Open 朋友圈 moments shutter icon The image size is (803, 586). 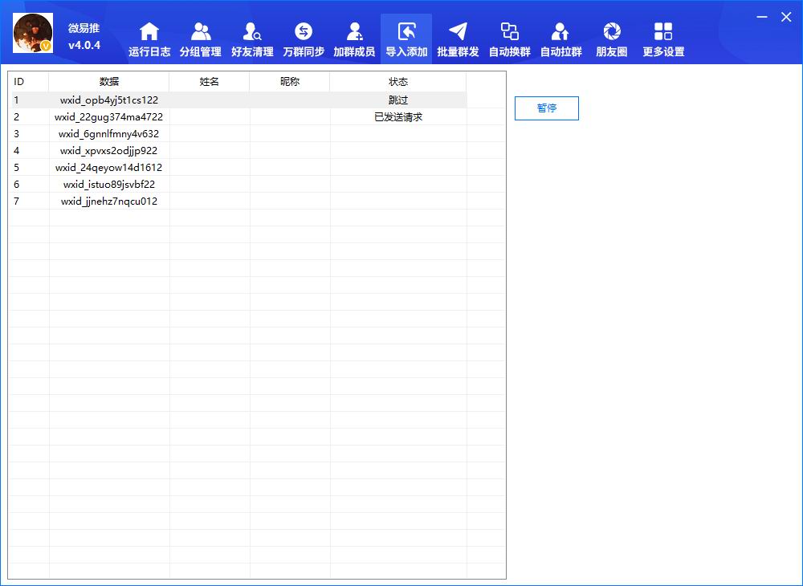coord(612,32)
